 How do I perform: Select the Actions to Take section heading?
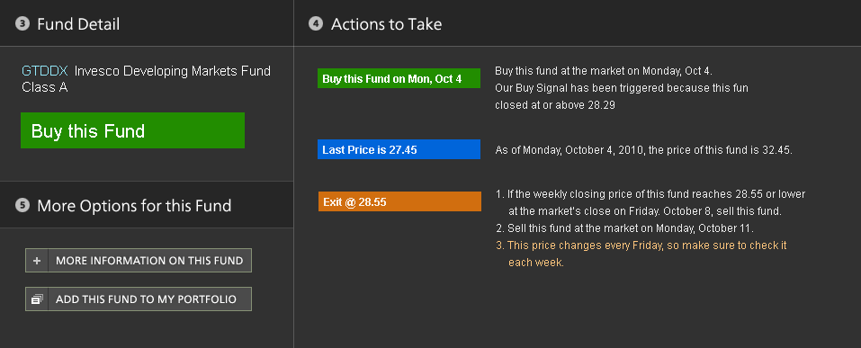click(386, 24)
